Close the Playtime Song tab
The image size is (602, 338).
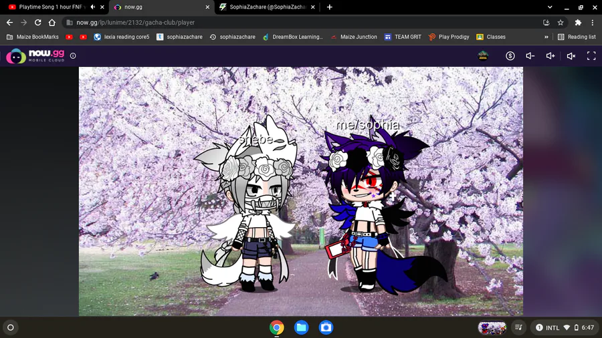(102, 7)
